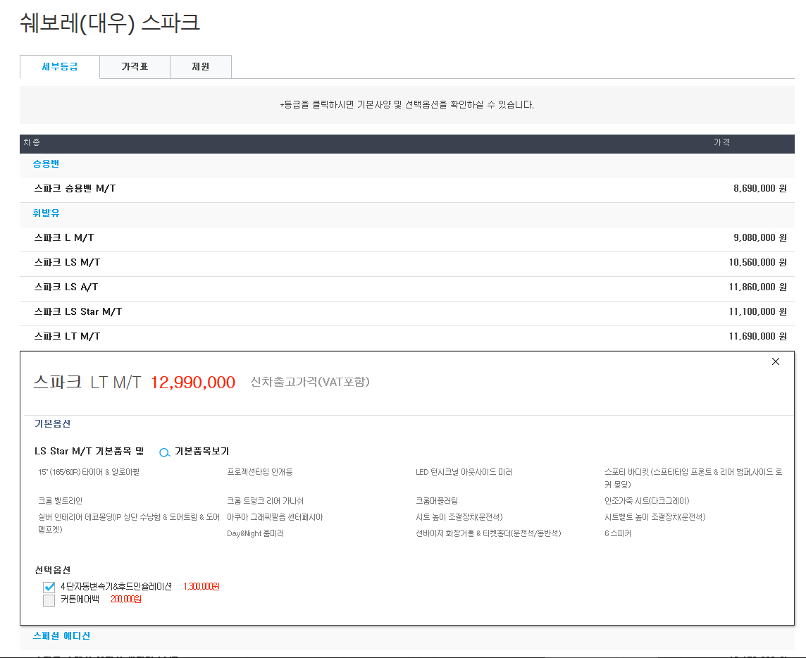Click the 휘발유 category heading
The width and height of the screenshot is (806, 658).
pyautogui.click(x=46, y=213)
